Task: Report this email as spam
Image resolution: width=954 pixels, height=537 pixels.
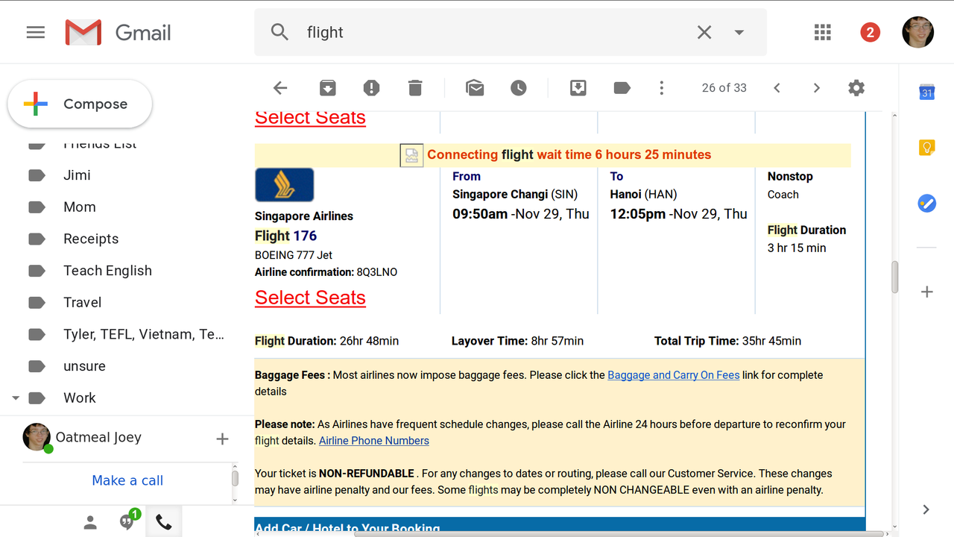Action: (x=371, y=88)
